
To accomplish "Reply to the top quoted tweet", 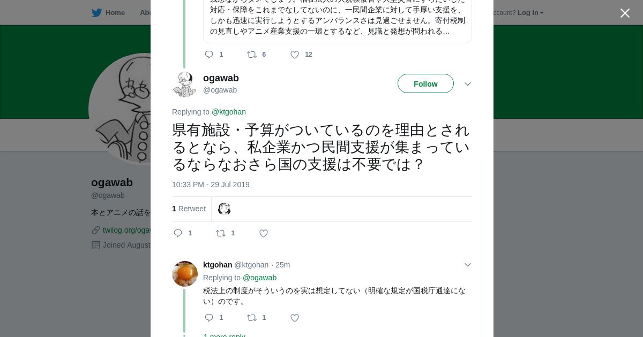I will click(209, 55).
